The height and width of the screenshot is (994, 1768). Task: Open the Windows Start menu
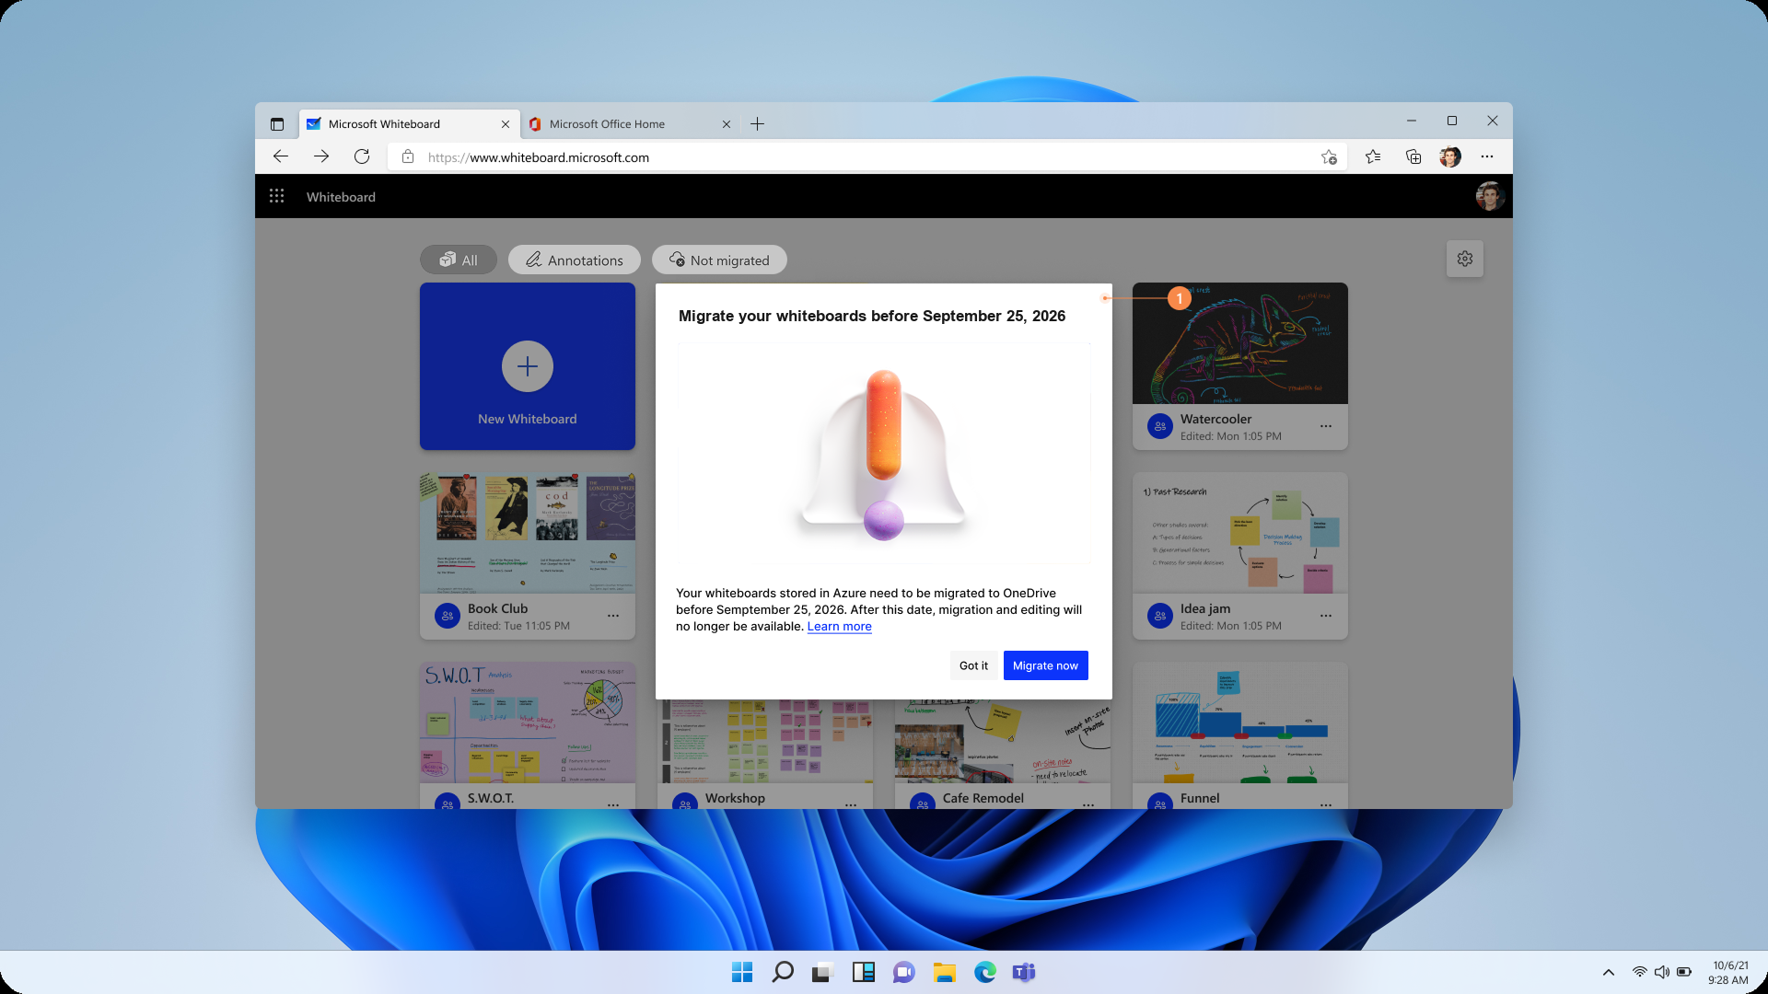[x=741, y=972]
